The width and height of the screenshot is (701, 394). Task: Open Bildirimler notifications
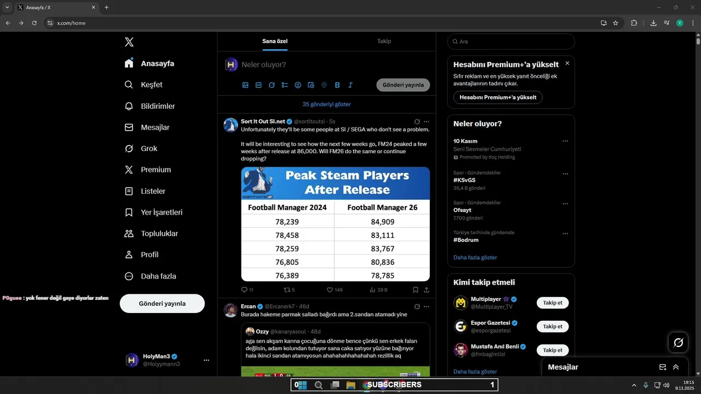[150, 106]
